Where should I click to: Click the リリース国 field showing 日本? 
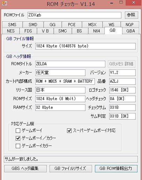60,90
